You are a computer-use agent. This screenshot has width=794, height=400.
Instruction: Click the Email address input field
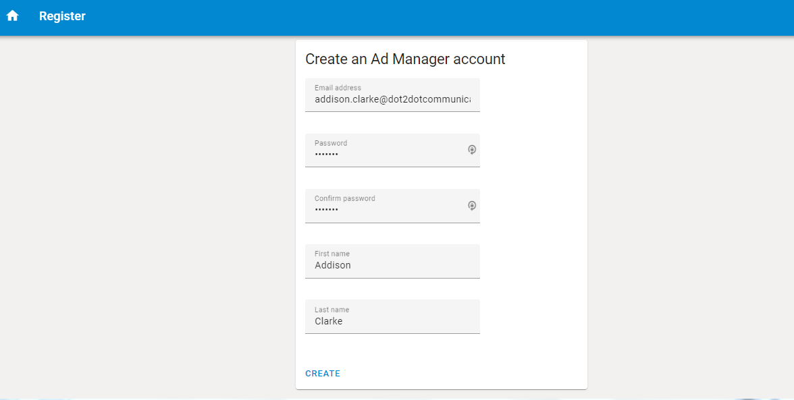tap(392, 95)
